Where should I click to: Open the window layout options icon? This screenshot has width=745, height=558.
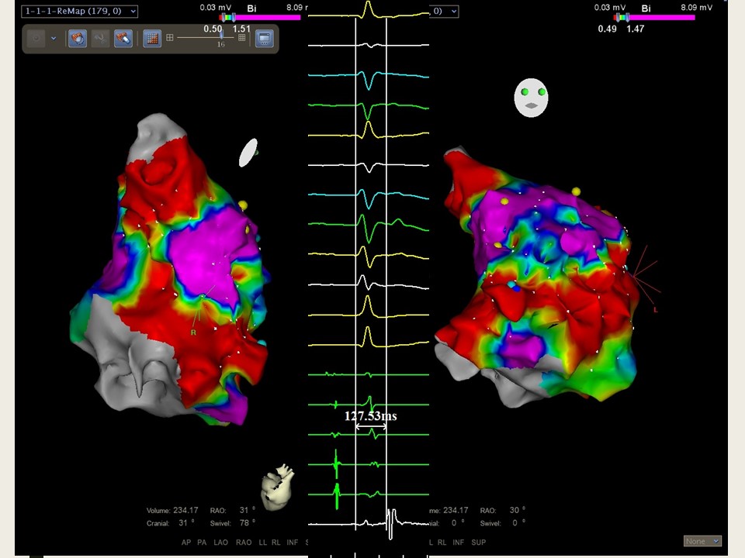[265, 39]
